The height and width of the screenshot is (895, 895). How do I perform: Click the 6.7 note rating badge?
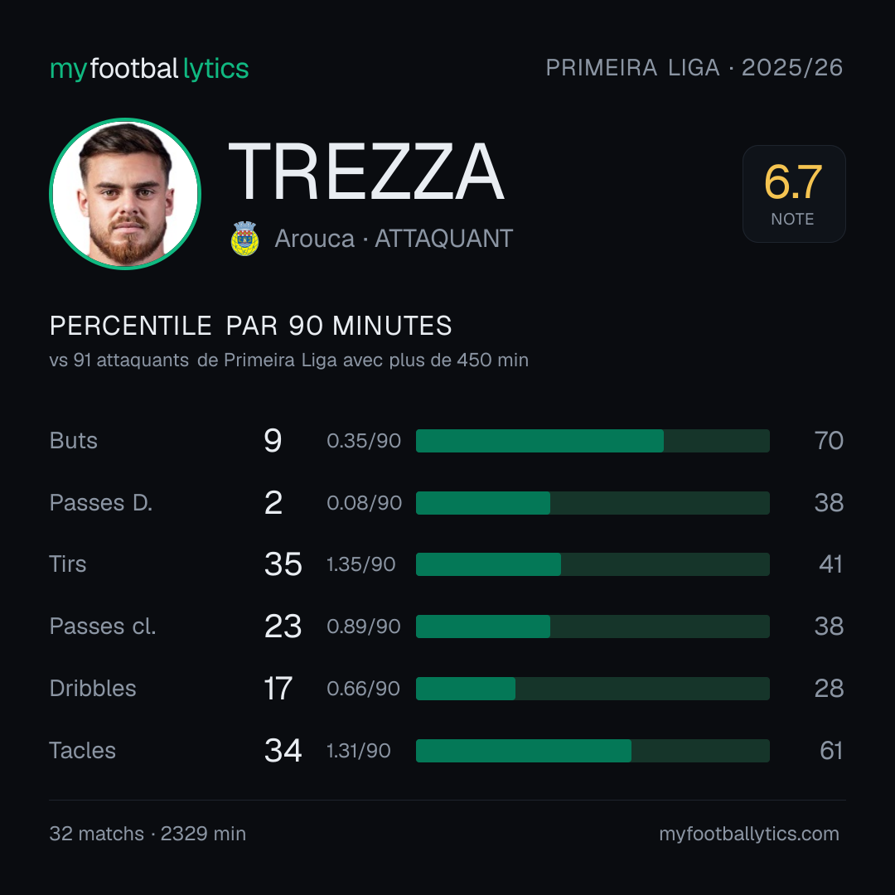[x=793, y=194]
